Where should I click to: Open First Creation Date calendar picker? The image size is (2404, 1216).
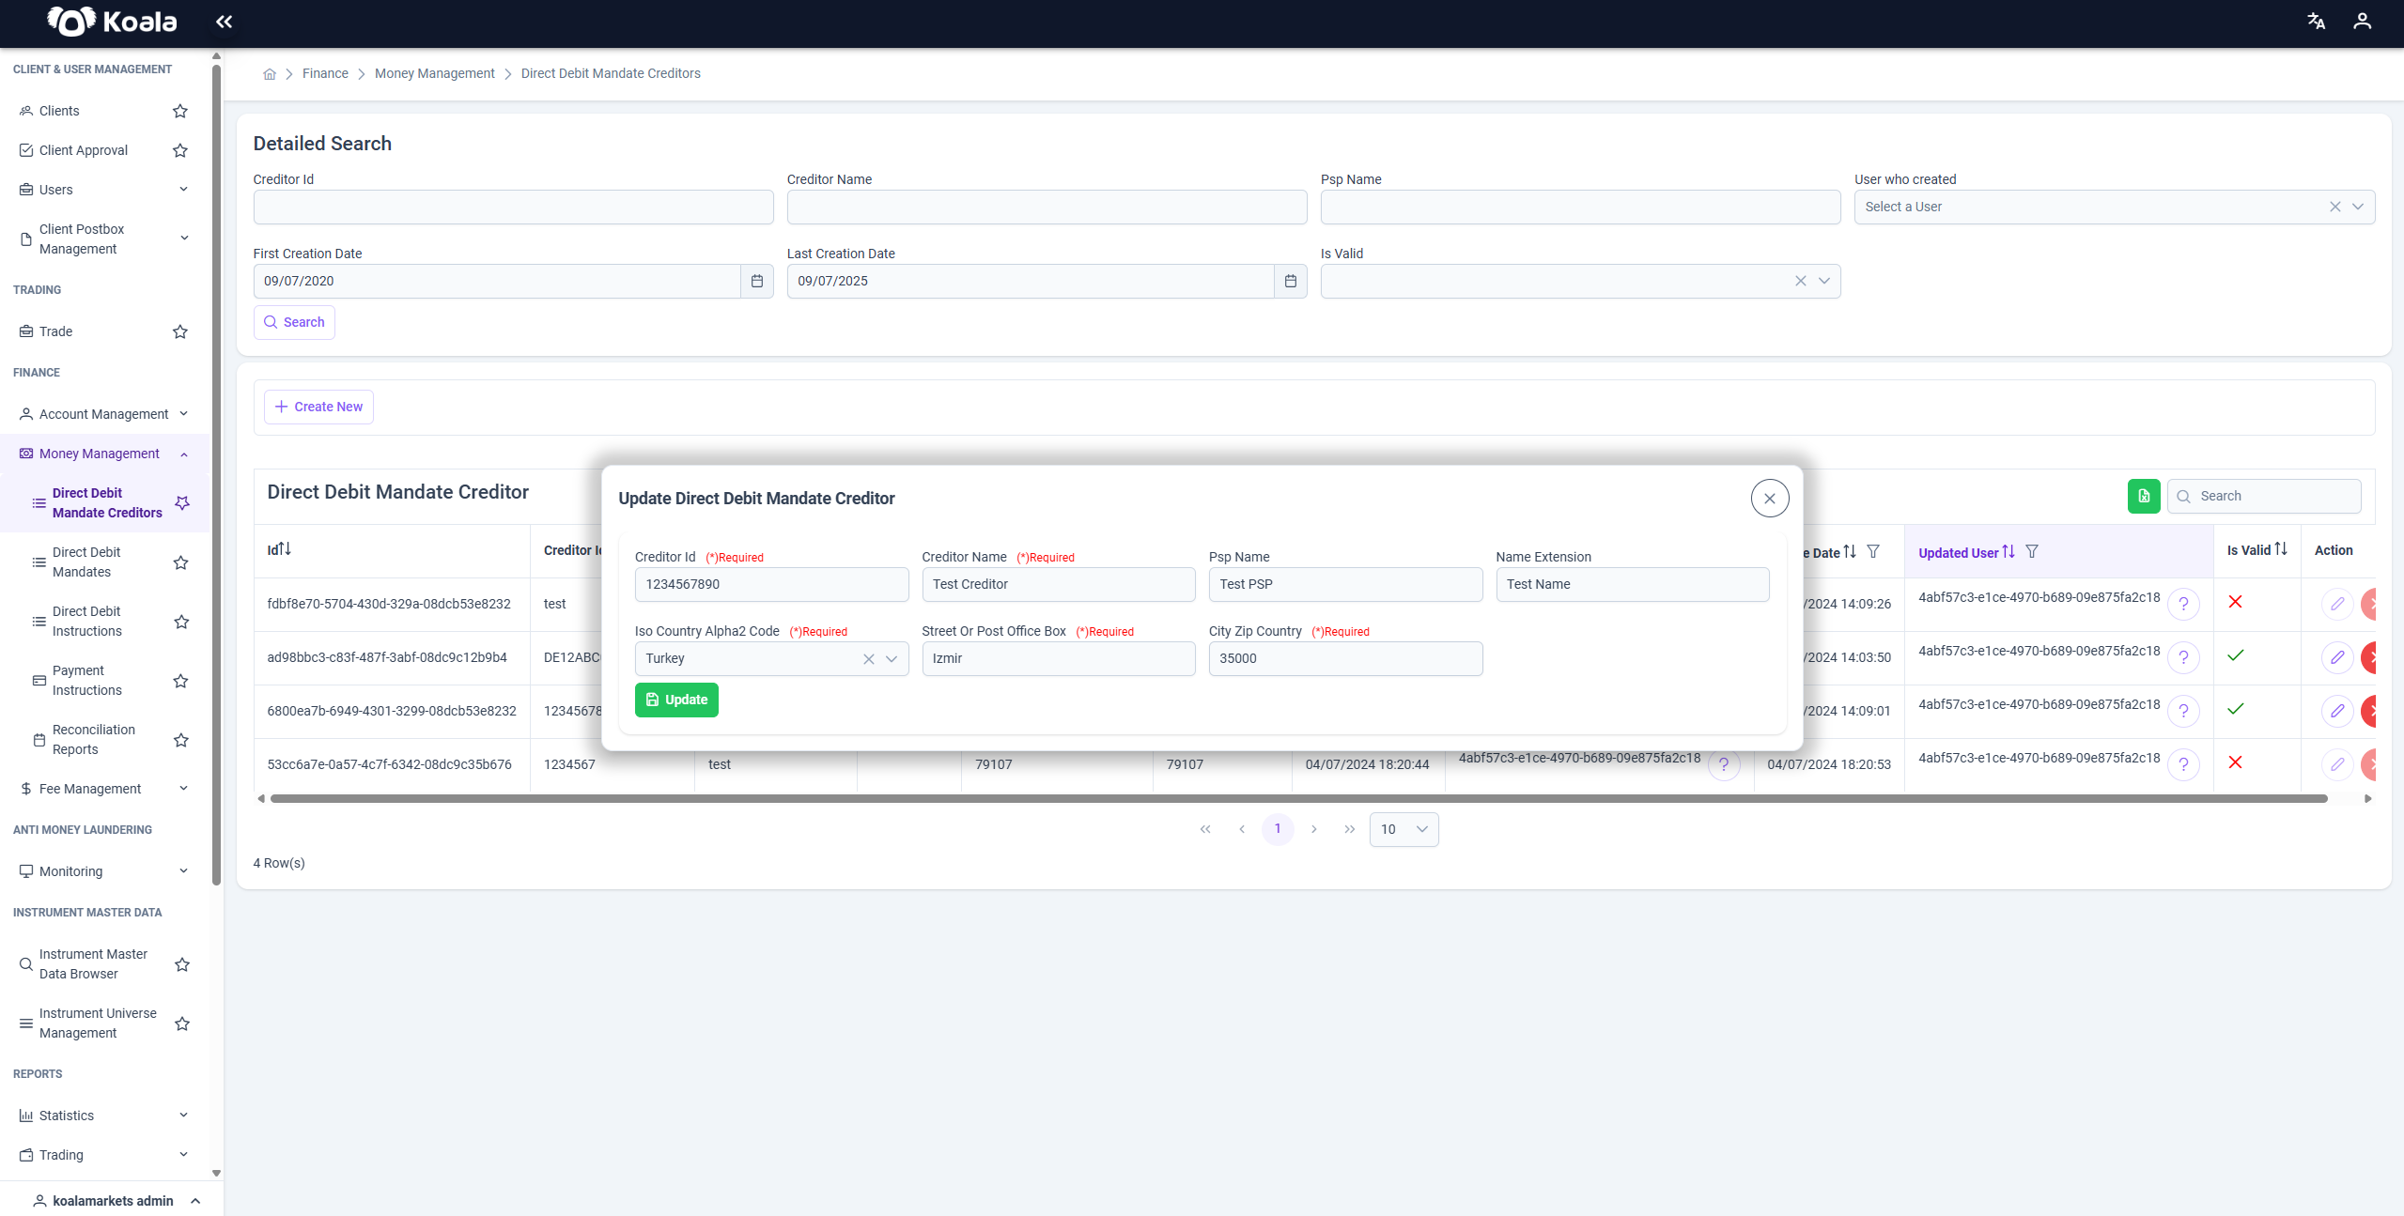coord(756,281)
